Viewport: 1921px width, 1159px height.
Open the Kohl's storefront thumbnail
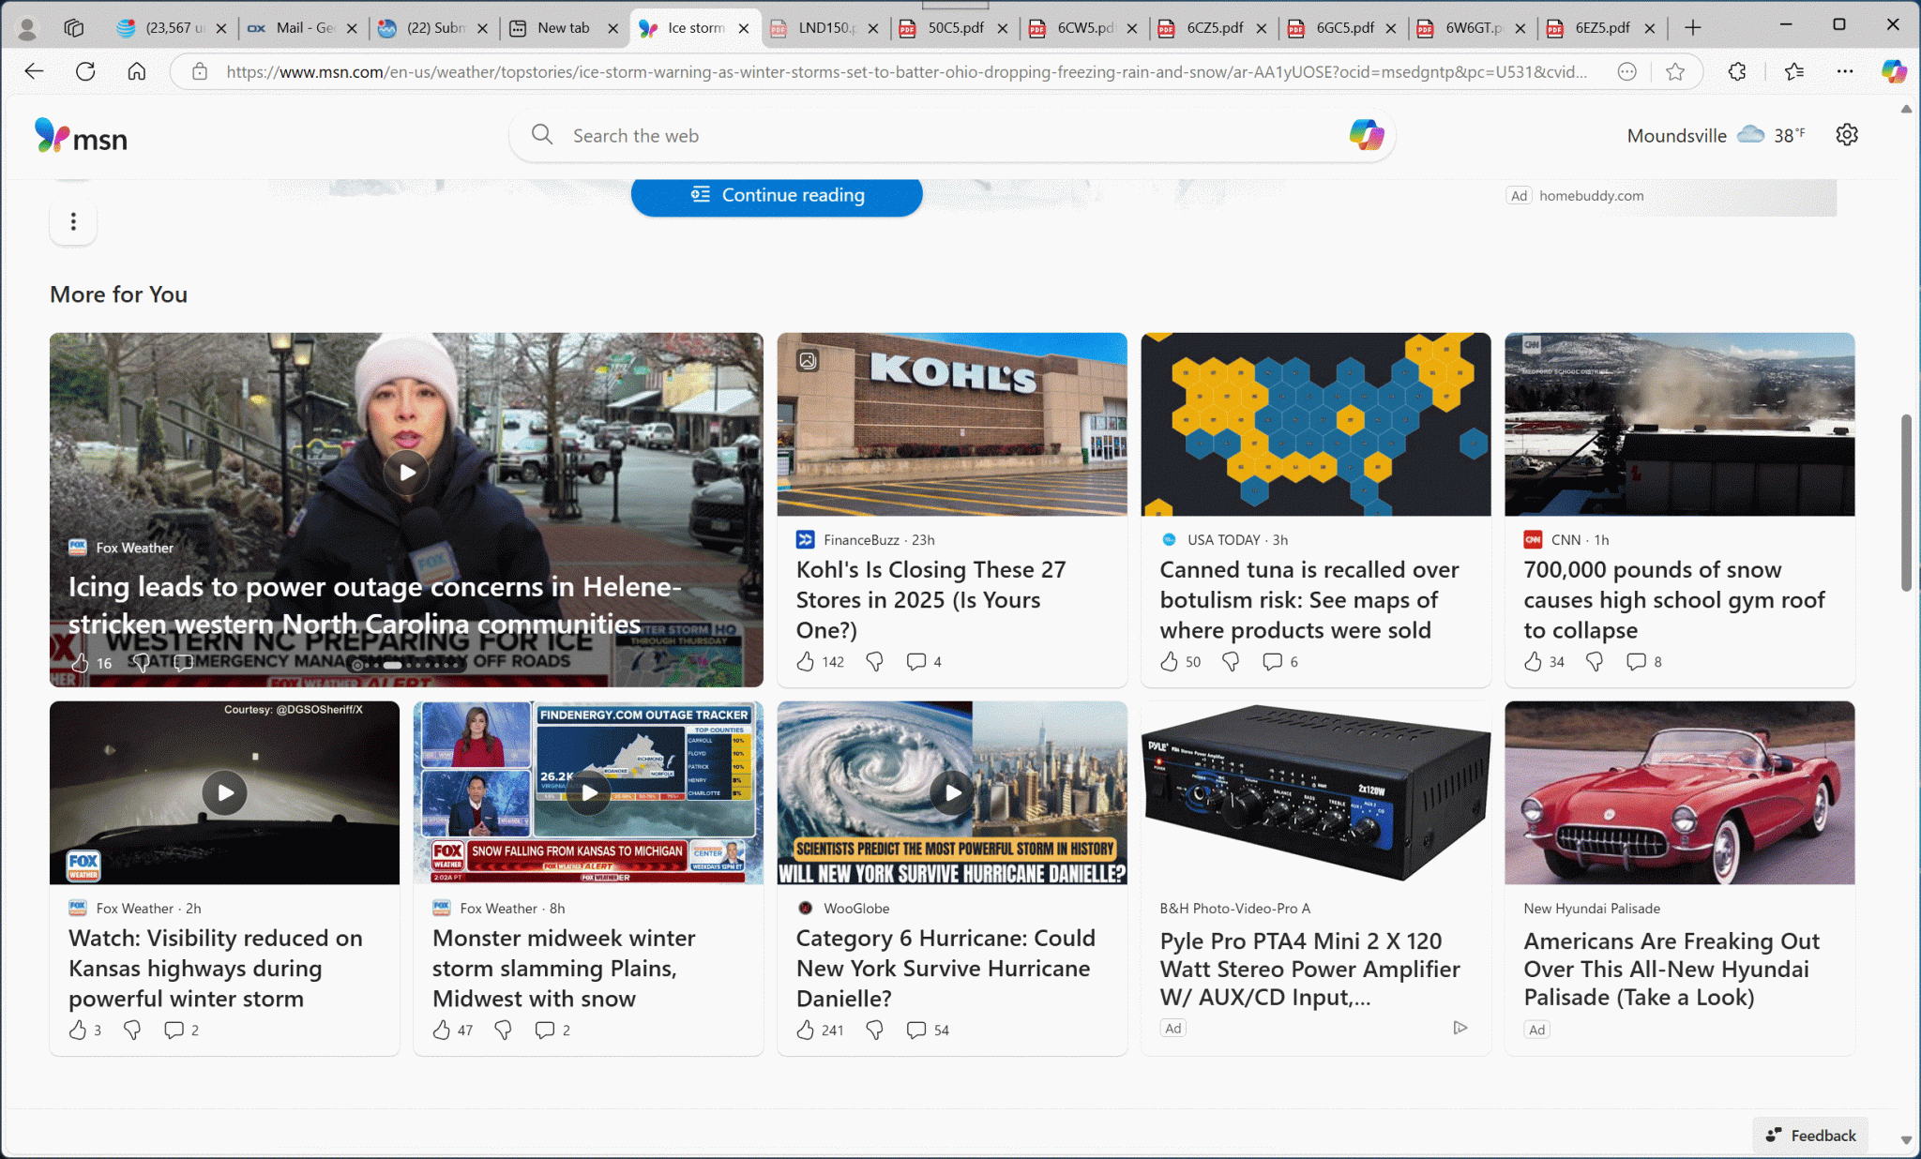tap(952, 424)
